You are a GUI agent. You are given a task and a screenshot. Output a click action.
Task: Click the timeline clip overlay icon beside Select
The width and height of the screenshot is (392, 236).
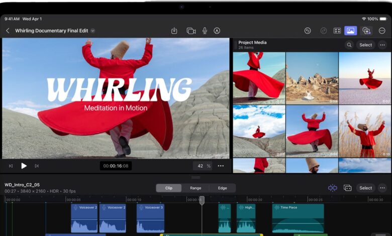pyautogui.click(x=347, y=188)
